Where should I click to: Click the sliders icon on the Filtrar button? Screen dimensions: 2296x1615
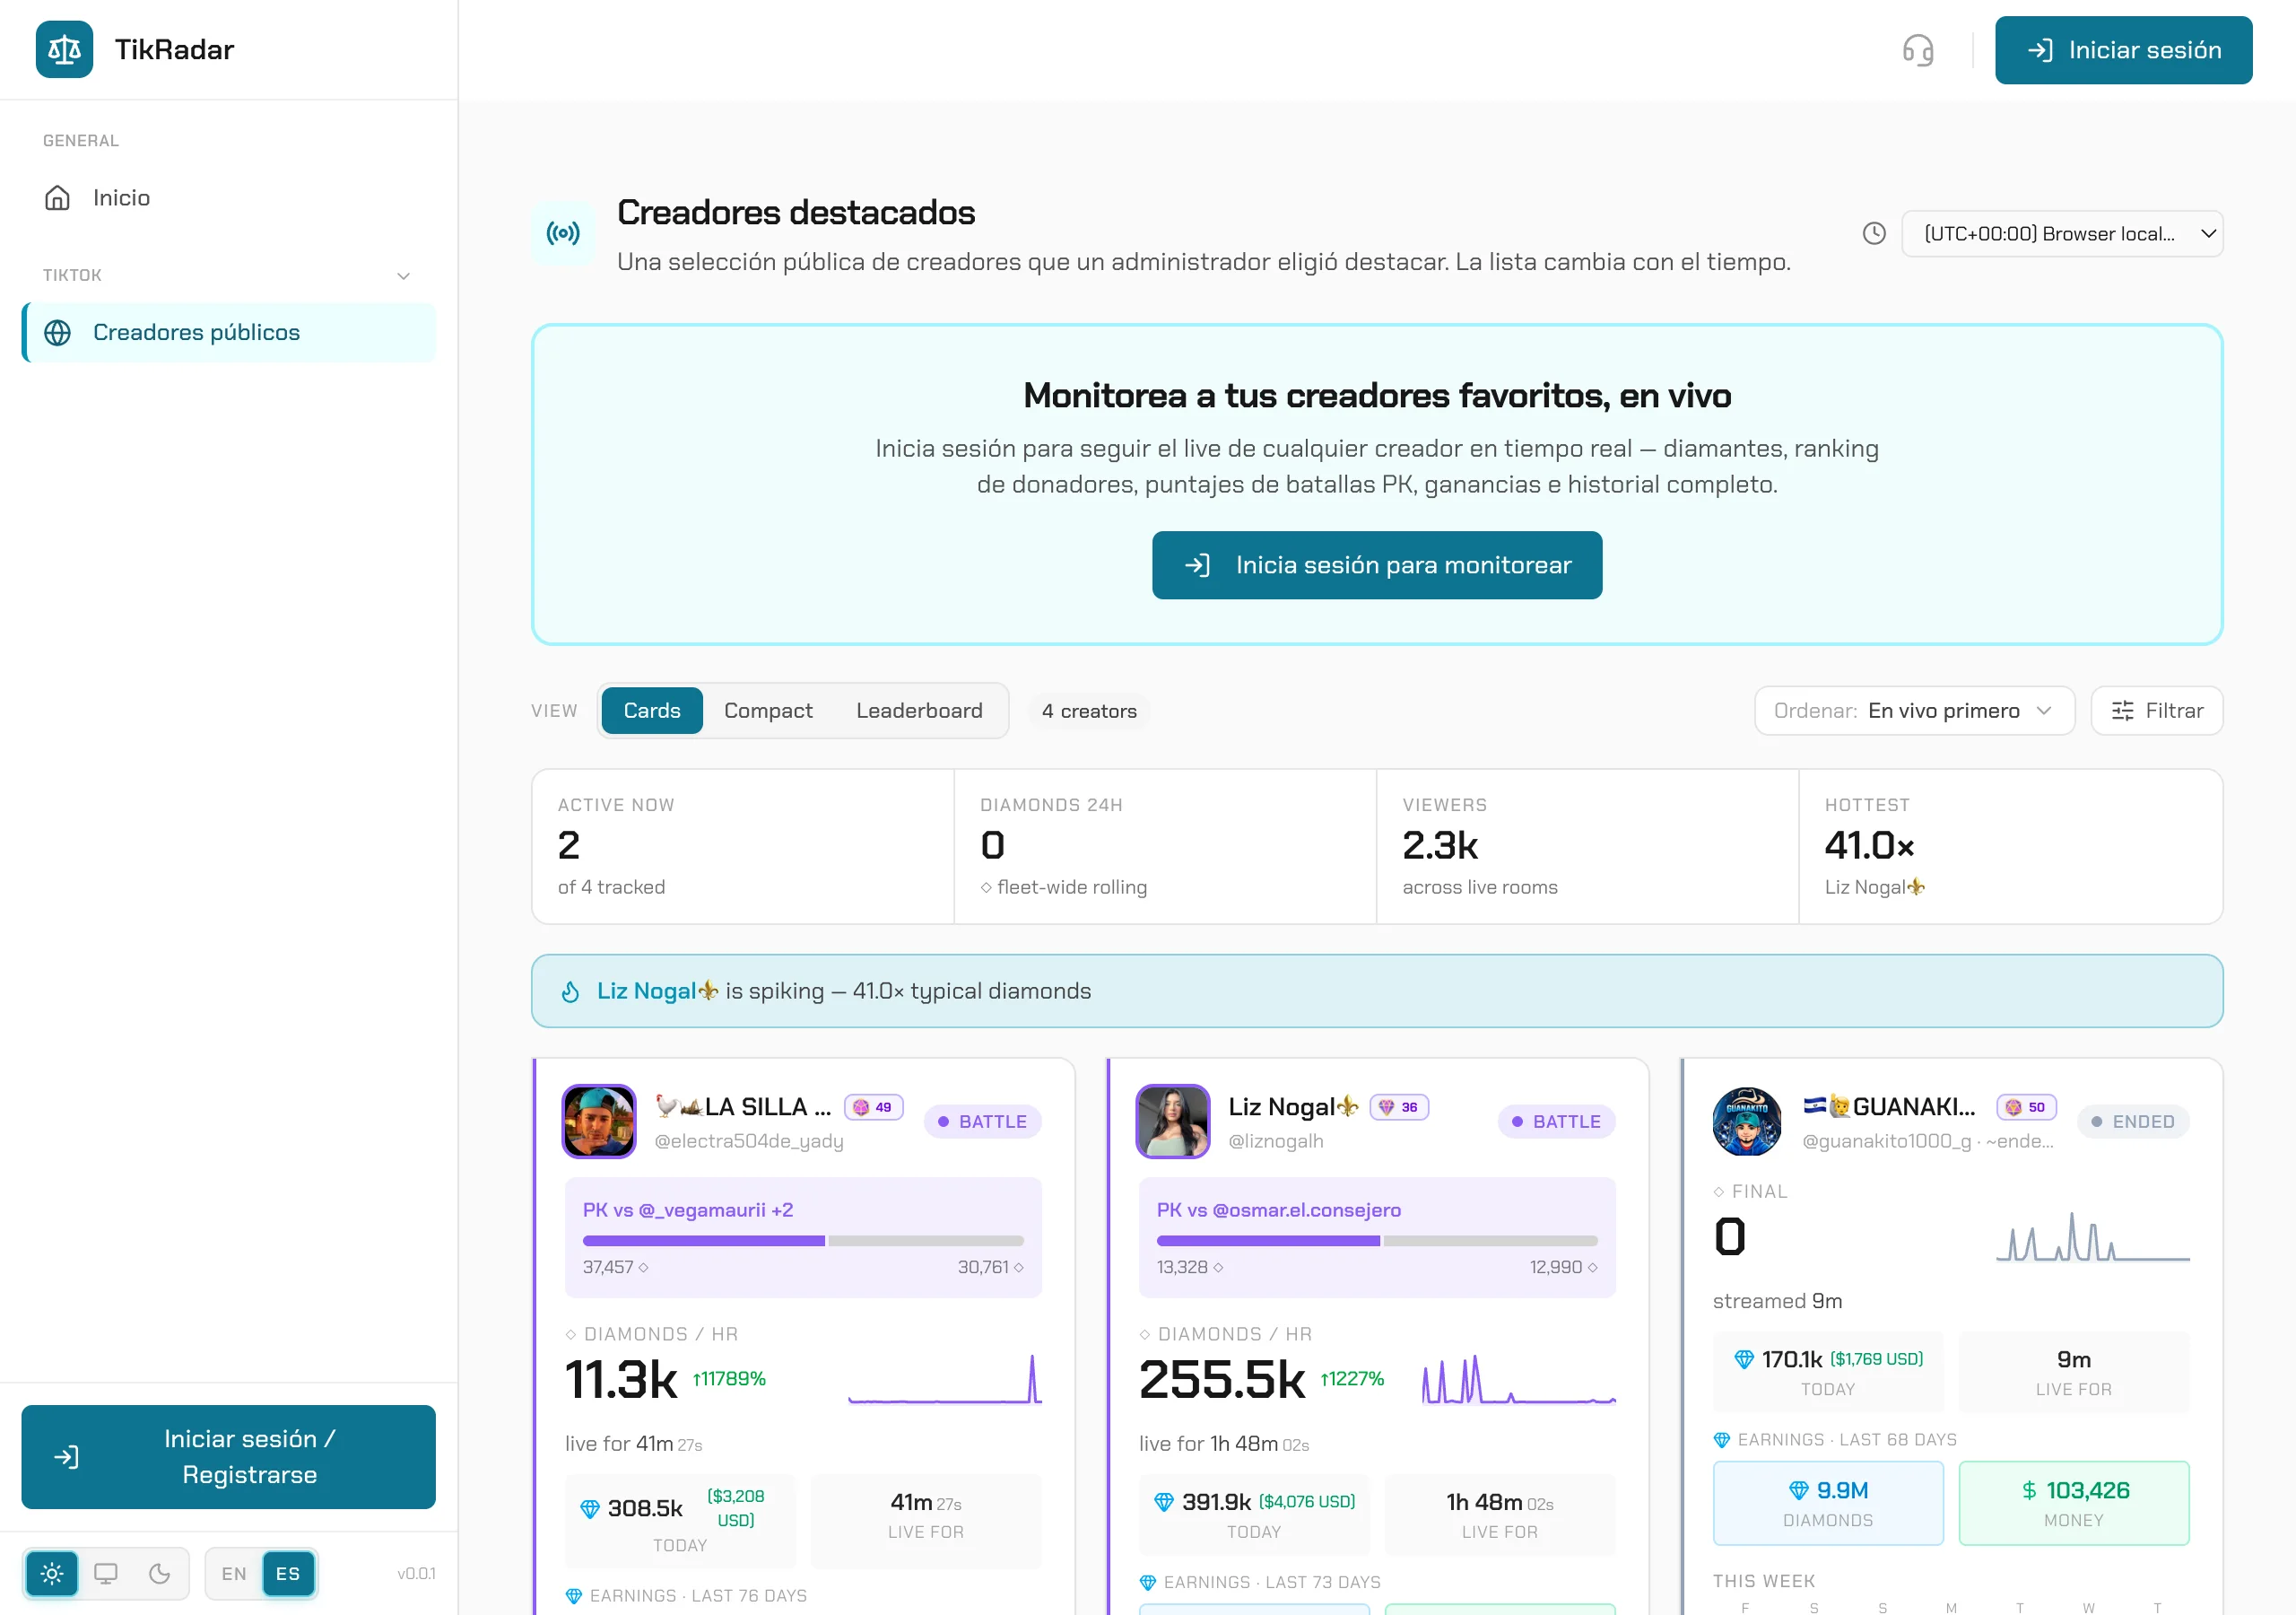point(2123,711)
